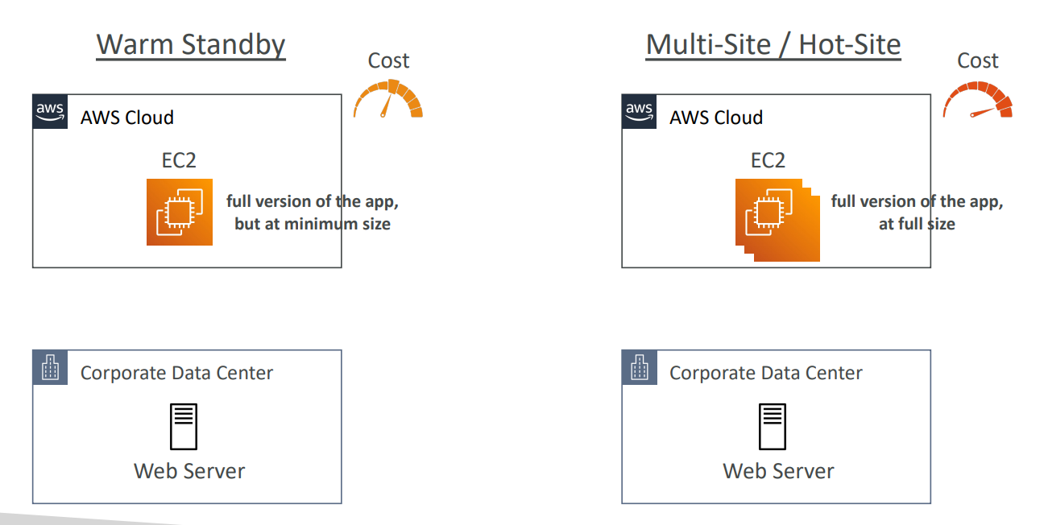Viewport: 1044px width, 525px height.
Task: Click the building icon in the right Corporate Data Center
Action: (x=640, y=368)
